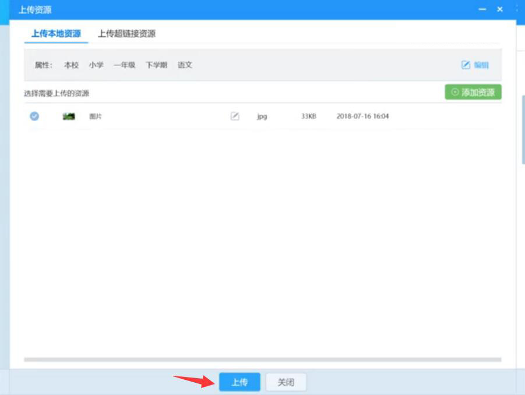Click the blue 上传 button

[239, 382]
